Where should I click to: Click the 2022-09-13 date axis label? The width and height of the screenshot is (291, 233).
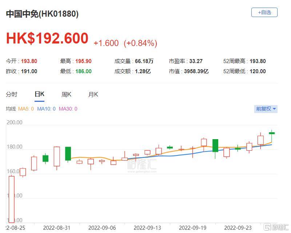pyautogui.click(x=147, y=228)
